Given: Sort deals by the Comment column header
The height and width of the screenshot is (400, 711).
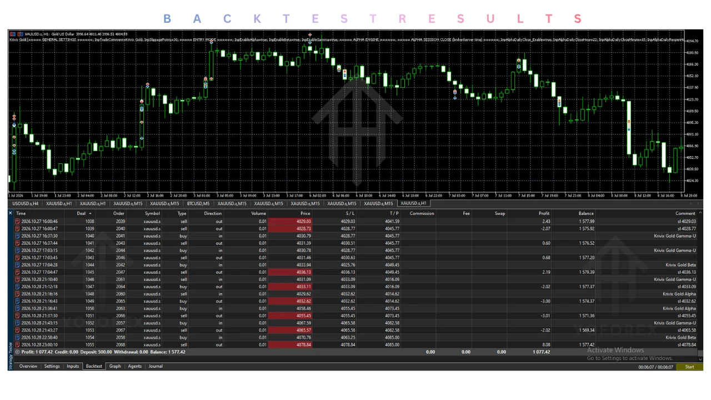Looking at the screenshot, I should click(685, 213).
